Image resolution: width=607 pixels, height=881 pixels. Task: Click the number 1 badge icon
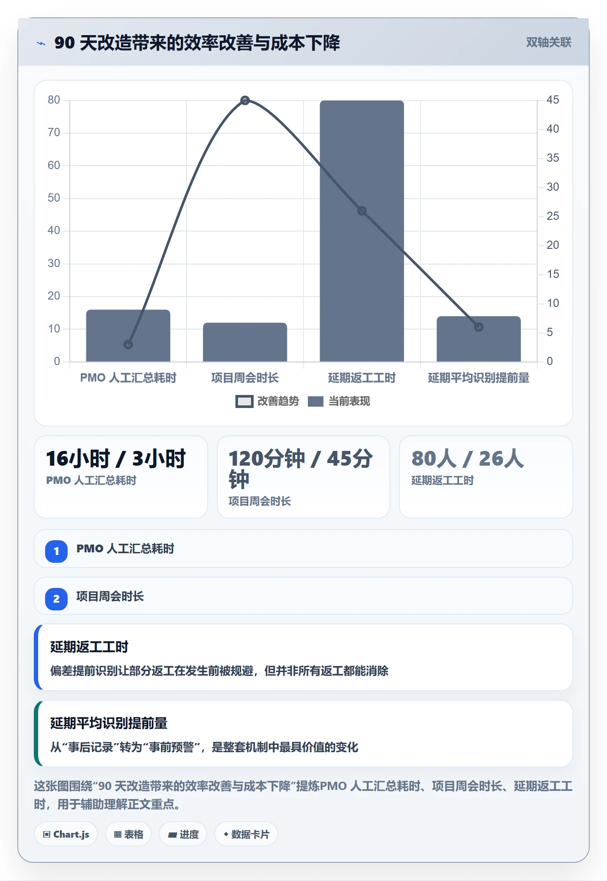56,551
